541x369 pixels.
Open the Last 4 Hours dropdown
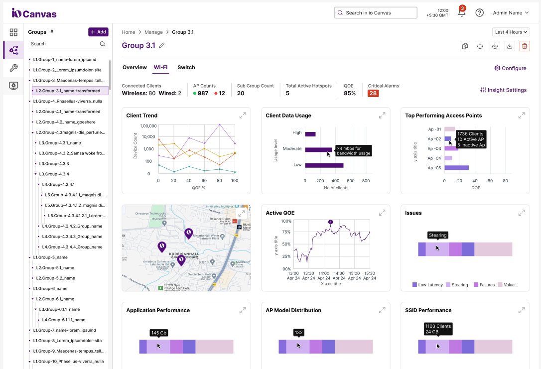coord(511,32)
